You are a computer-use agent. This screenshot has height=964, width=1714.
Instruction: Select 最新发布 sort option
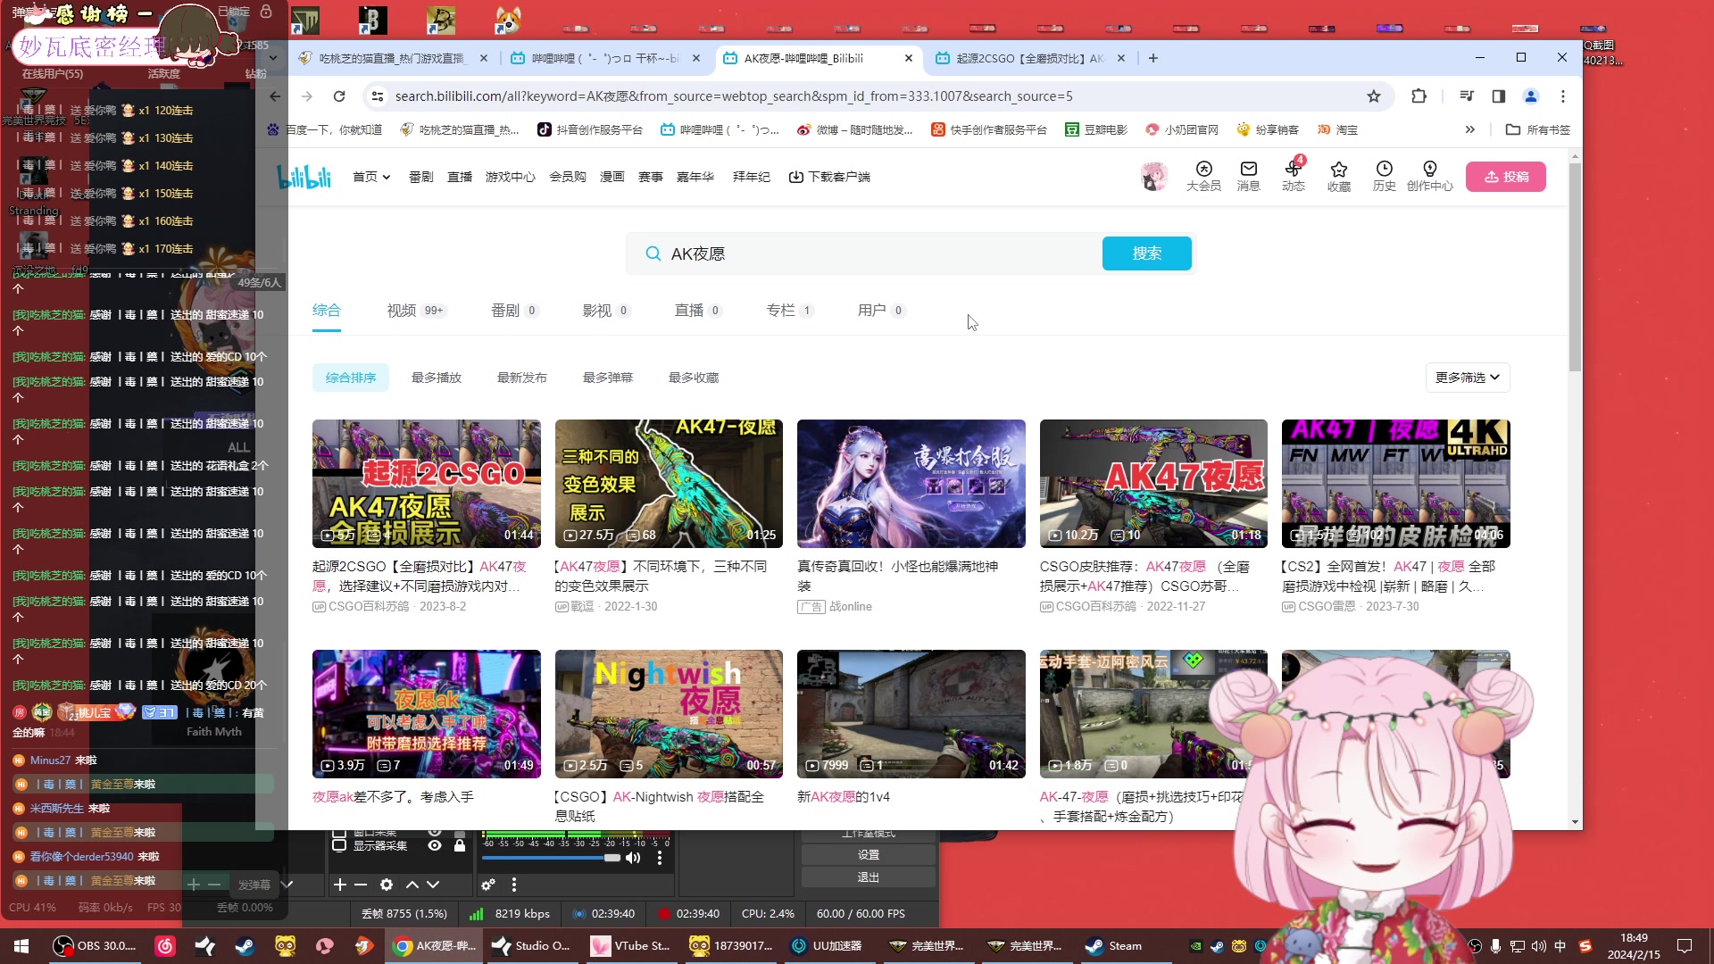point(522,378)
